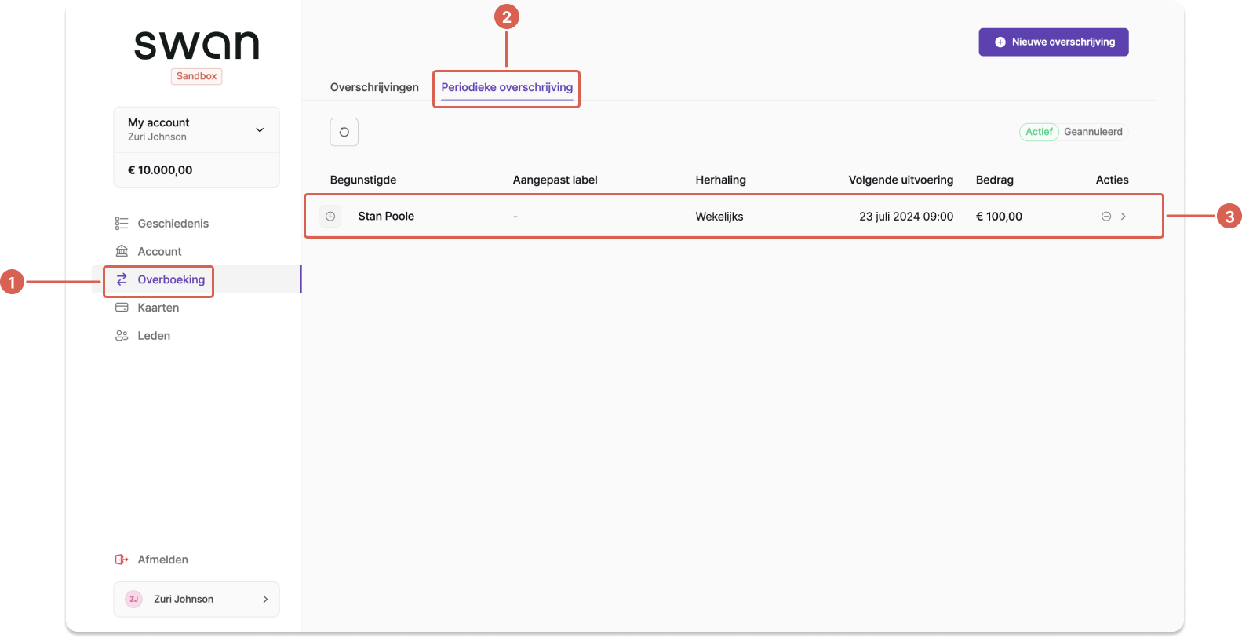Filter by Actief status
This screenshot has height=638, width=1242.
(1039, 132)
